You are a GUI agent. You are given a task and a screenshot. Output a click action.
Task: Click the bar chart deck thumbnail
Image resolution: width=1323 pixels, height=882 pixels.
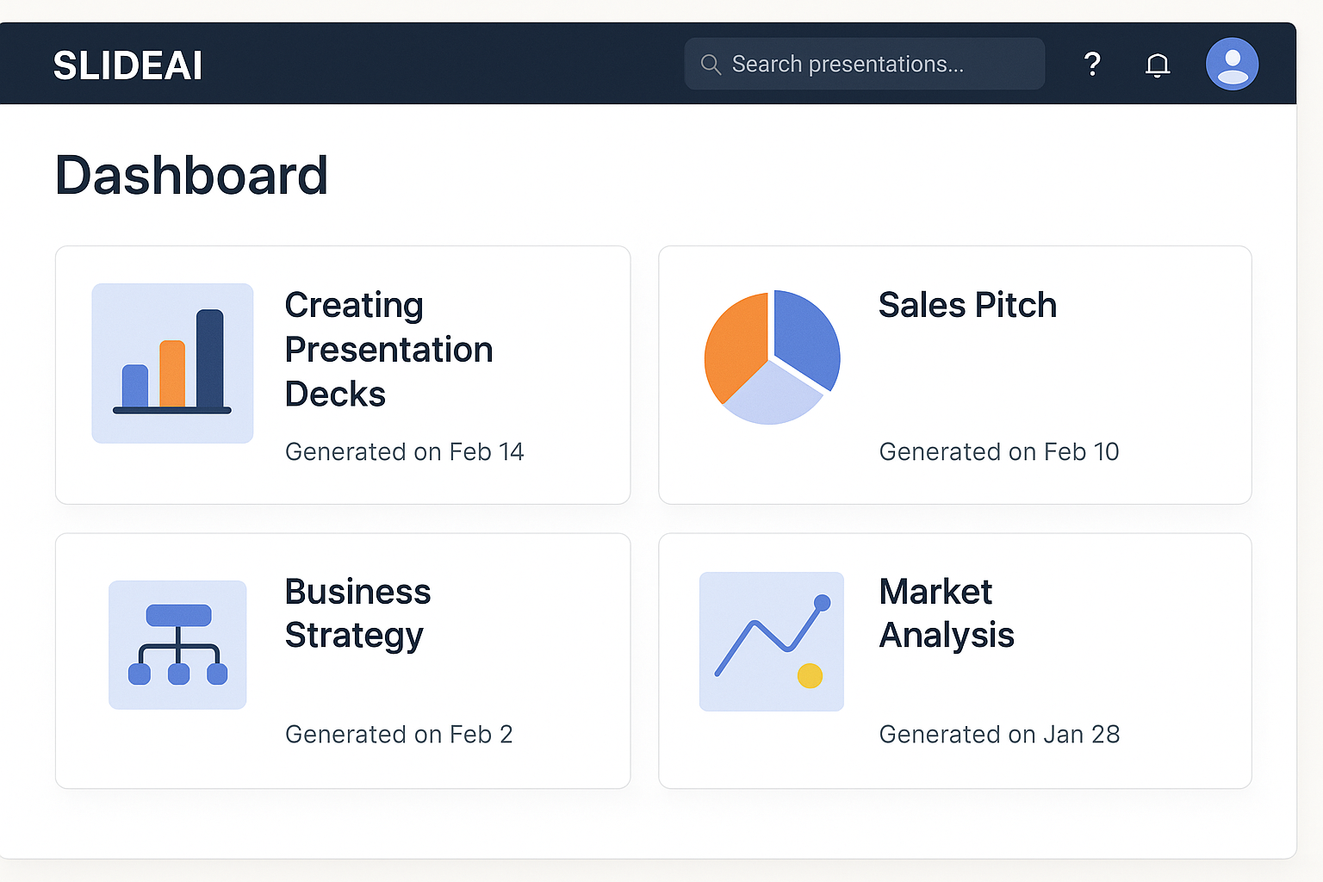[172, 363]
